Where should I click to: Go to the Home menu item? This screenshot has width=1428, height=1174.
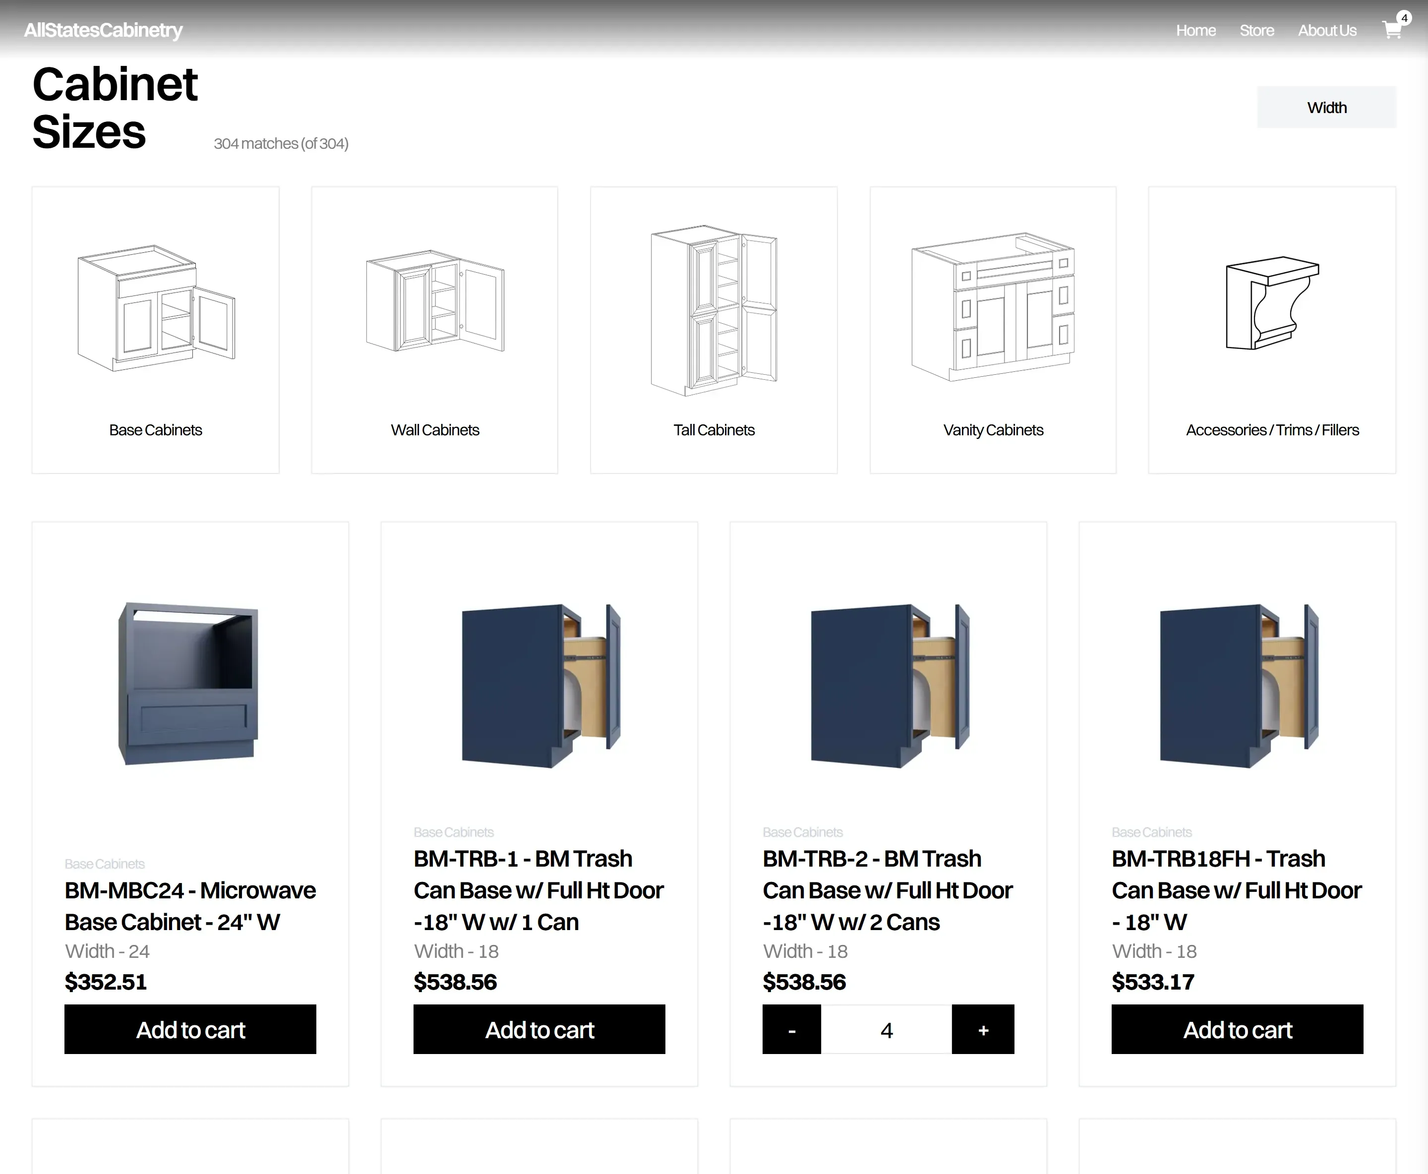point(1195,30)
